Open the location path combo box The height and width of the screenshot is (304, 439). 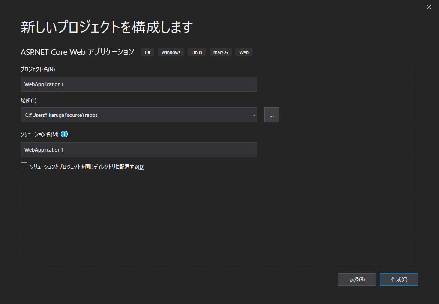pyautogui.click(x=137, y=115)
